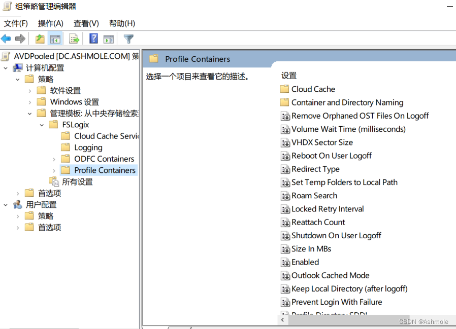Image resolution: width=456 pixels, height=329 pixels.
Task: Expand the Windows 设置 tree node
Action: coord(29,102)
